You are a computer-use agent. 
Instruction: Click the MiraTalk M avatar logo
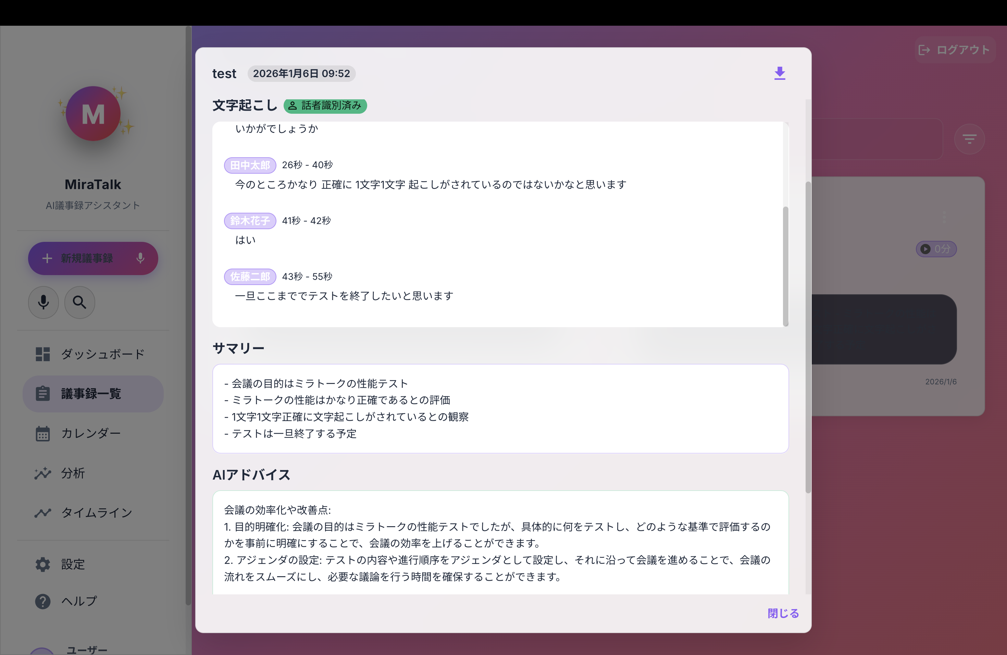coord(93,114)
